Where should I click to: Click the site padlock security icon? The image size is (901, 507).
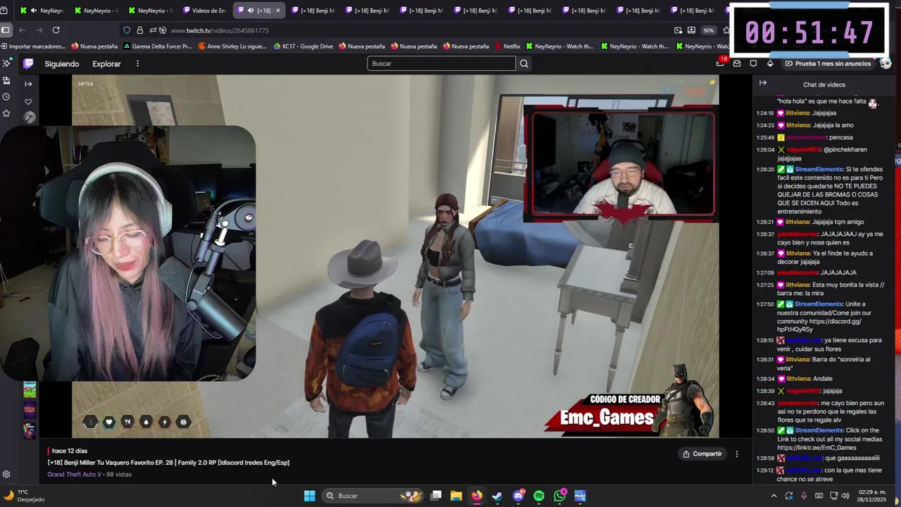coord(140,30)
